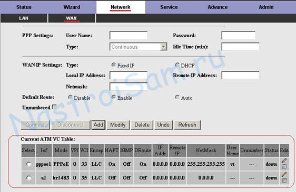
Task: Click the Disconnect button
Action: pyautogui.click(x=71, y=125)
